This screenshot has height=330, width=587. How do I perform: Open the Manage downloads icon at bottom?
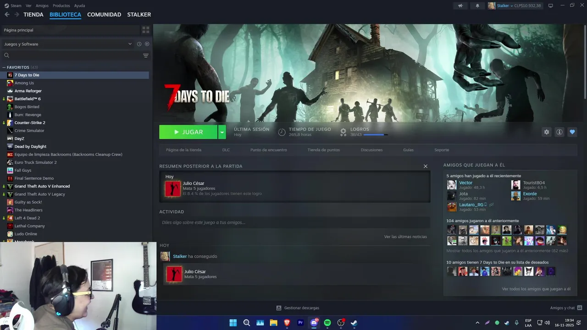click(278, 308)
